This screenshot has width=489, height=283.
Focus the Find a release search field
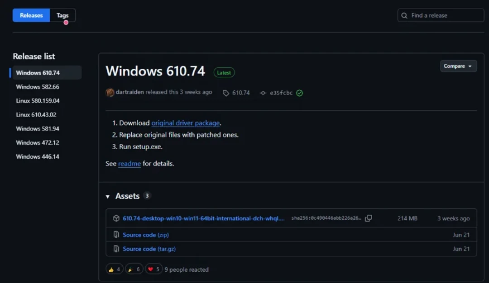tap(441, 15)
